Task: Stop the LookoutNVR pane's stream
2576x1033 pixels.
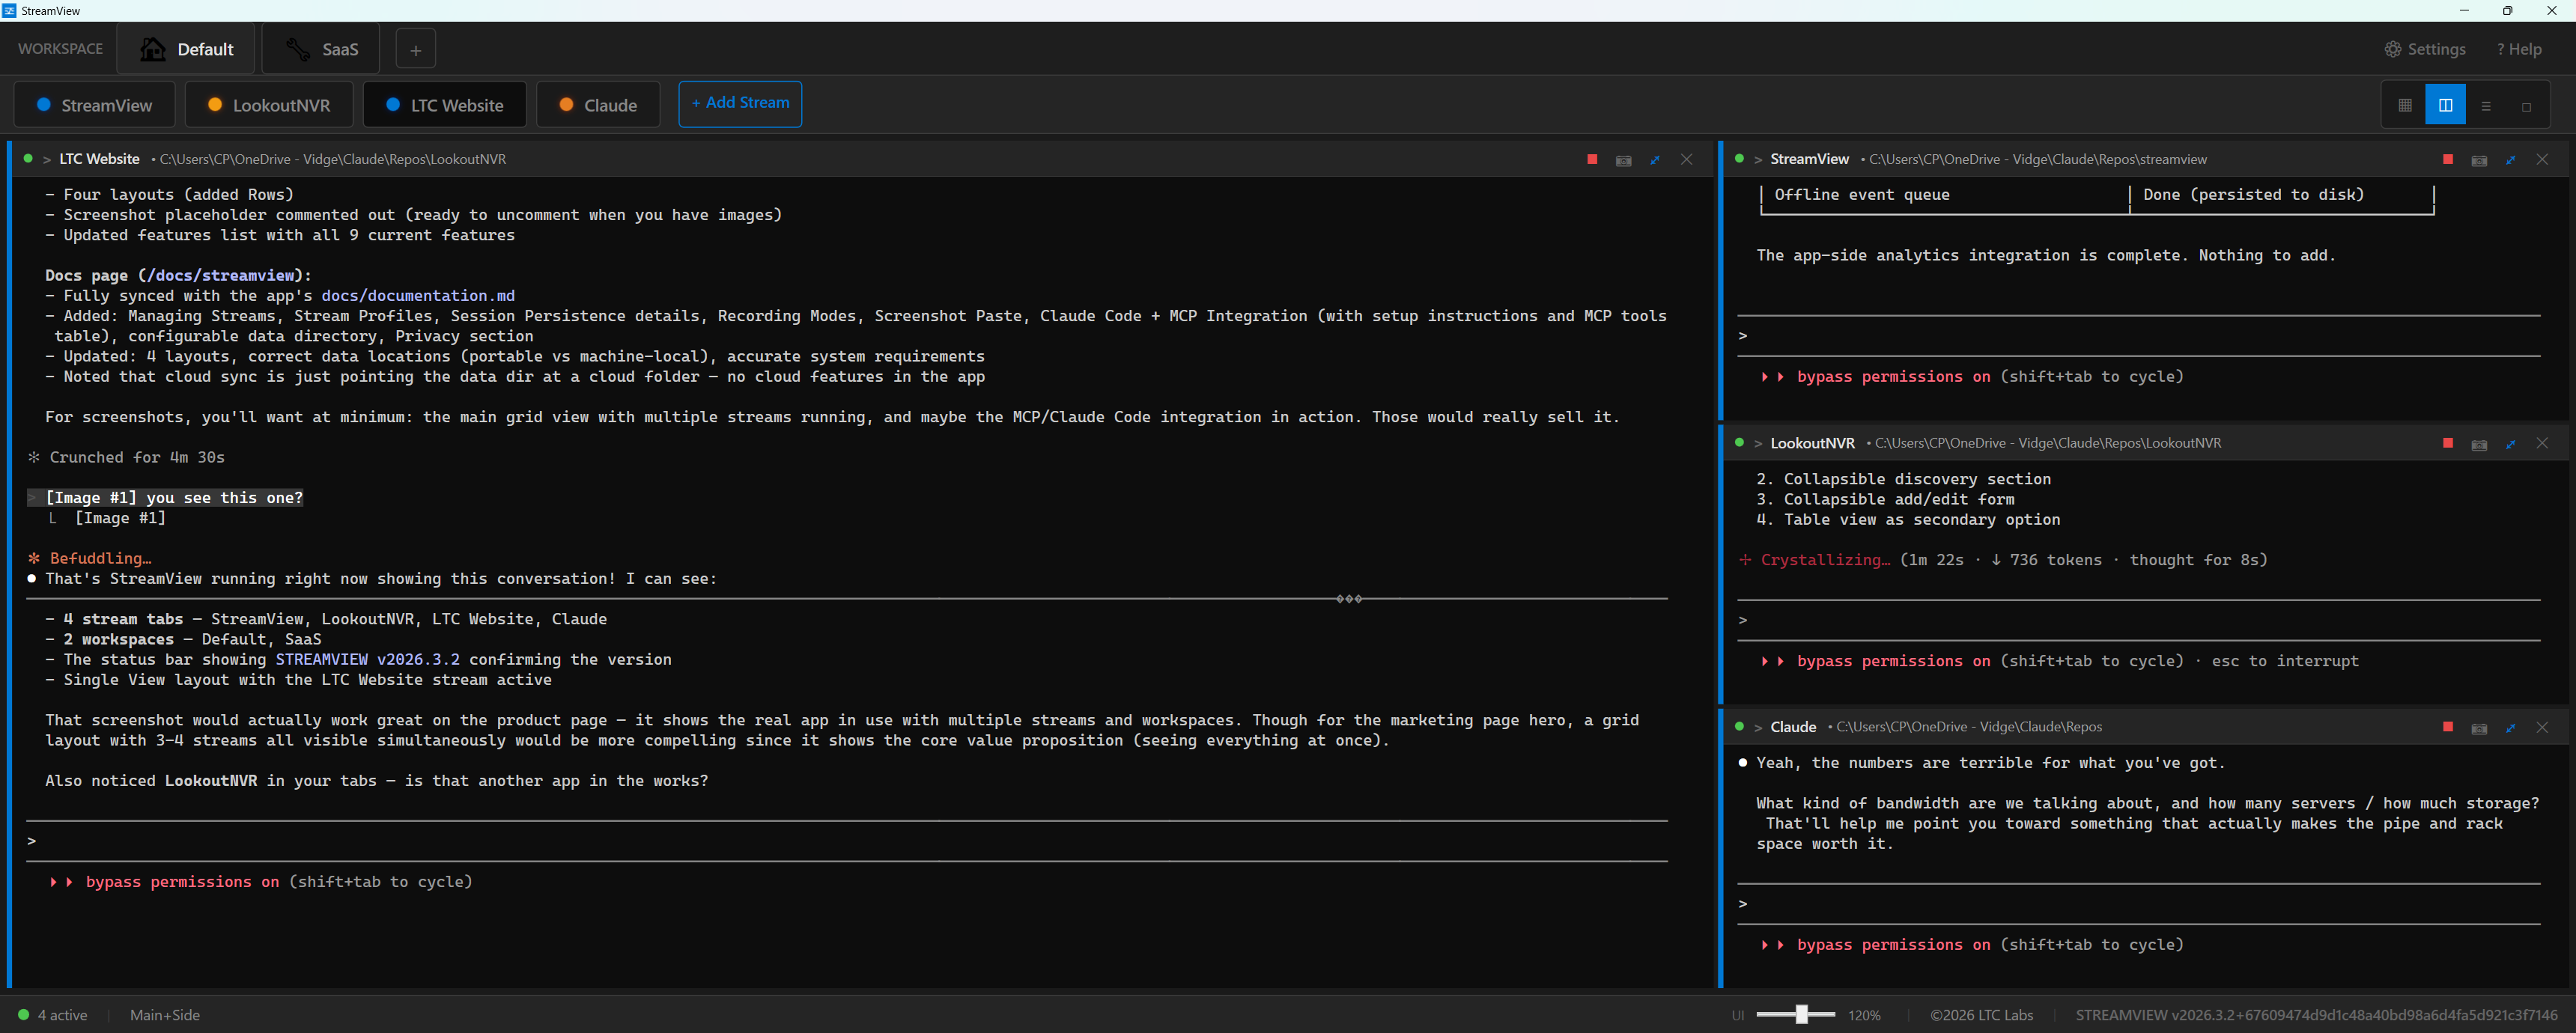Action: pyautogui.click(x=2448, y=443)
